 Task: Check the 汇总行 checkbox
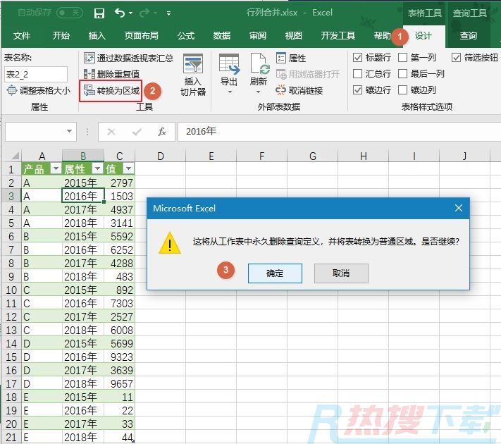[357, 74]
